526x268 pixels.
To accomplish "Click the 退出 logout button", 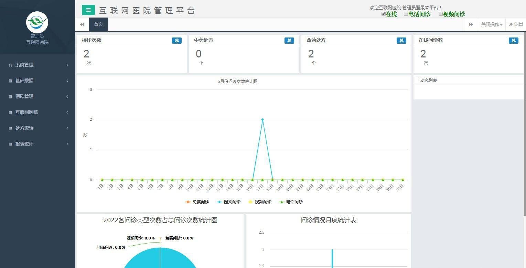I will coord(516,24).
